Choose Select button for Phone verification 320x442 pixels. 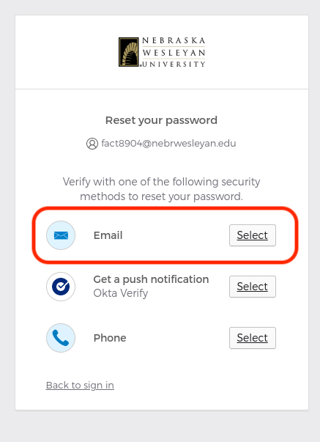tap(253, 338)
